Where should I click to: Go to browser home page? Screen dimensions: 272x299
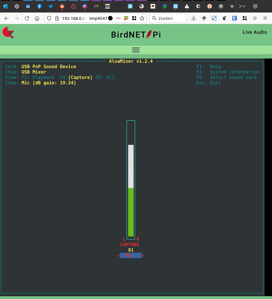tap(37, 18)
